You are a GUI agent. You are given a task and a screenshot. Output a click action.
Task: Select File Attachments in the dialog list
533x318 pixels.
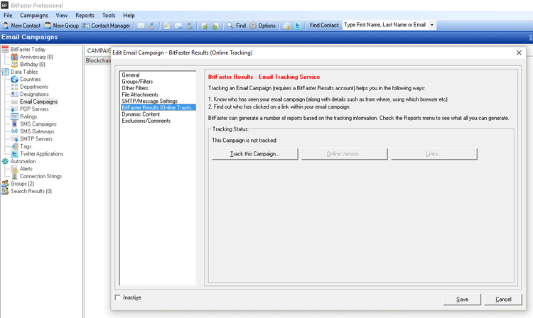140,94
